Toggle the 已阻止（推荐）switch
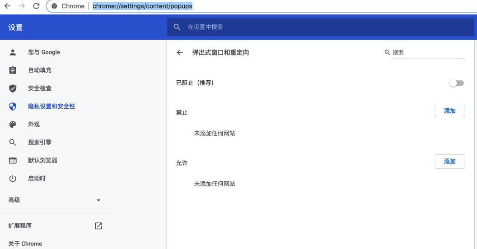Image resolution: width=477 pixels, height=249 pixels. 457,83
